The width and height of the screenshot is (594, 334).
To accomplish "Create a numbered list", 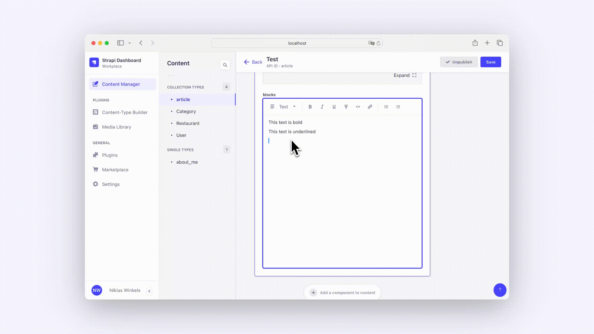I will click(x=398, y=107).
